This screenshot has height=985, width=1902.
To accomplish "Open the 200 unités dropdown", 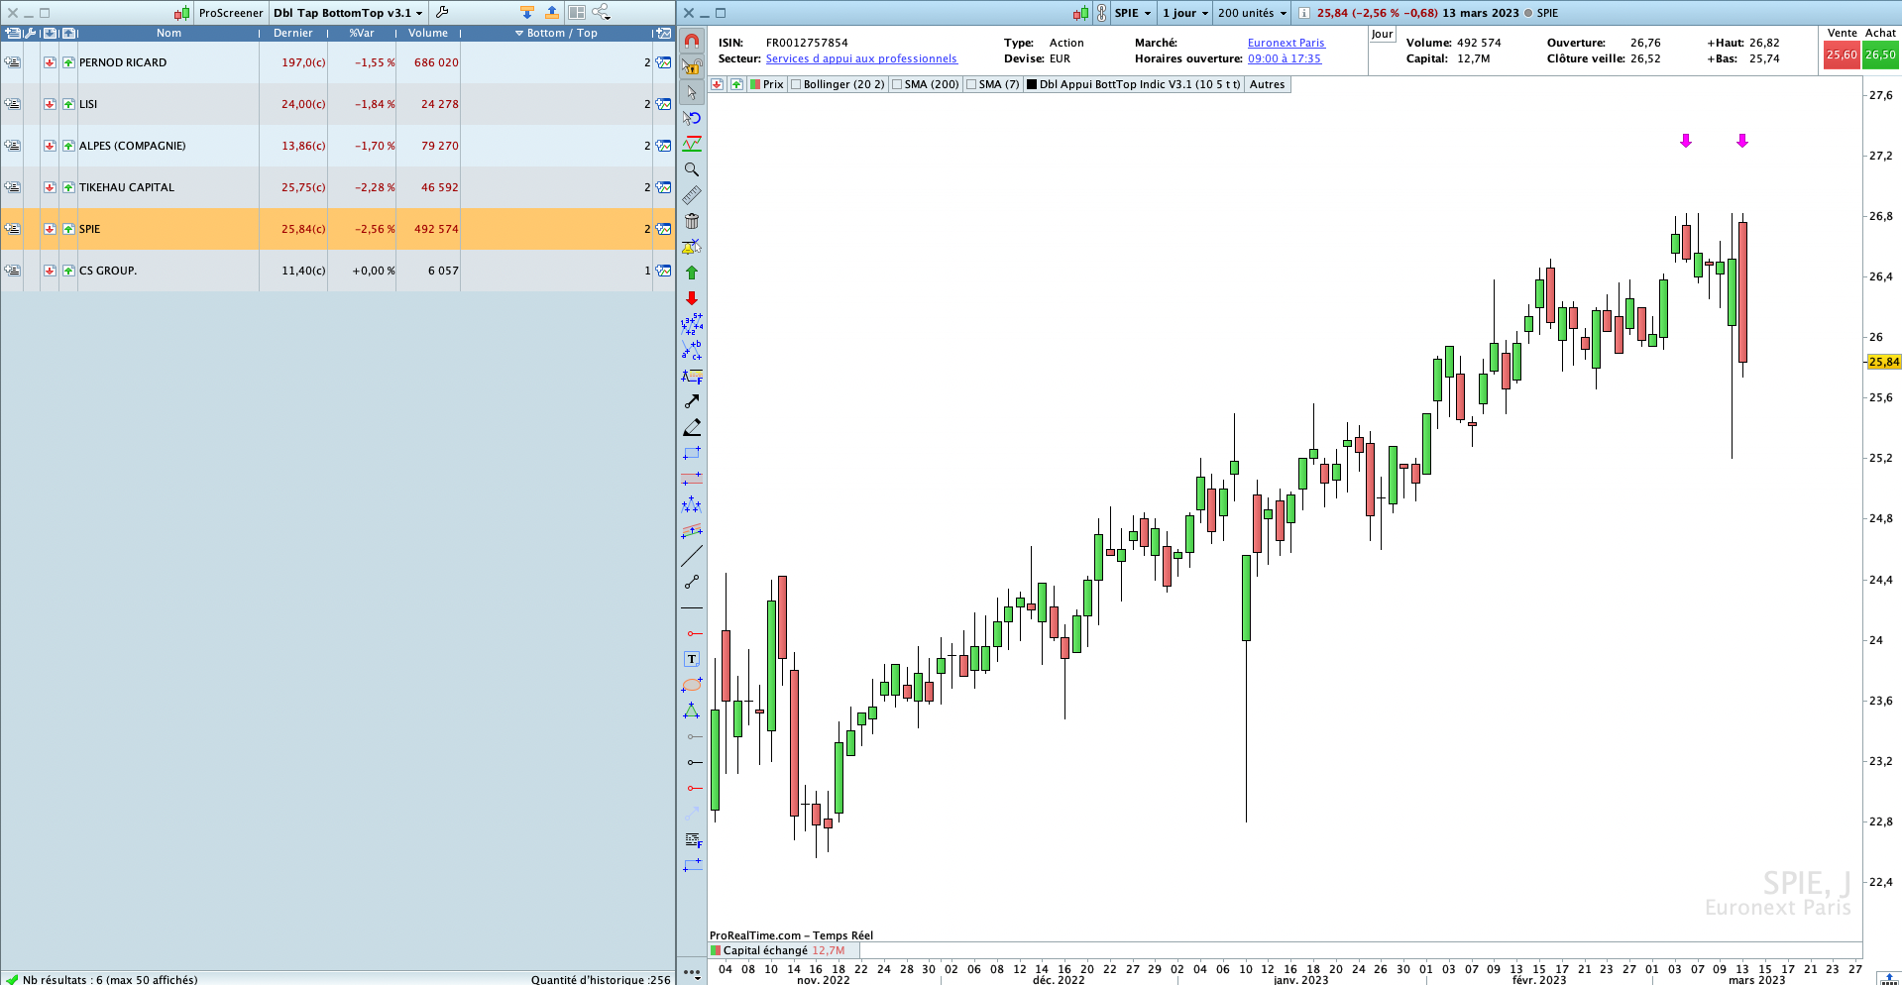I will click(x=1253, y=13).
